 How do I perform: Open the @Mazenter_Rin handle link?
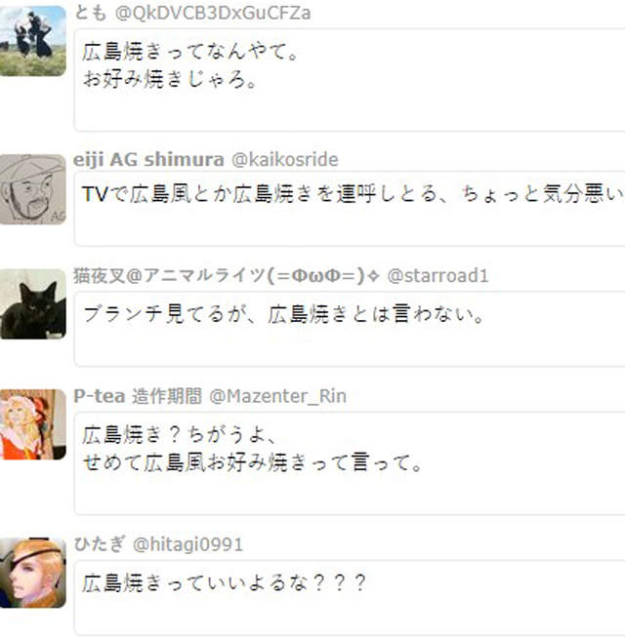277,396
